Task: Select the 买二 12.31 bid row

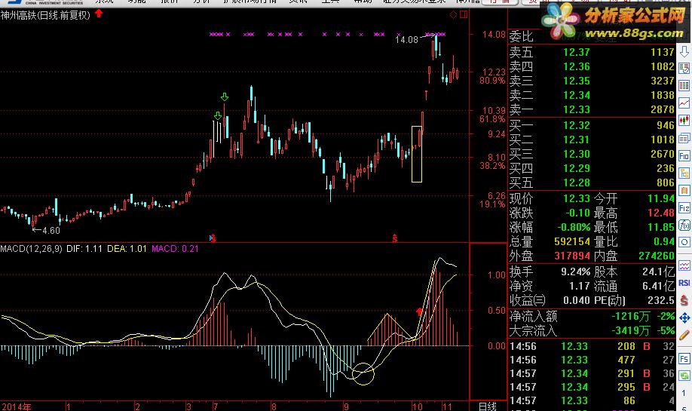Action: tap(592, 140)
